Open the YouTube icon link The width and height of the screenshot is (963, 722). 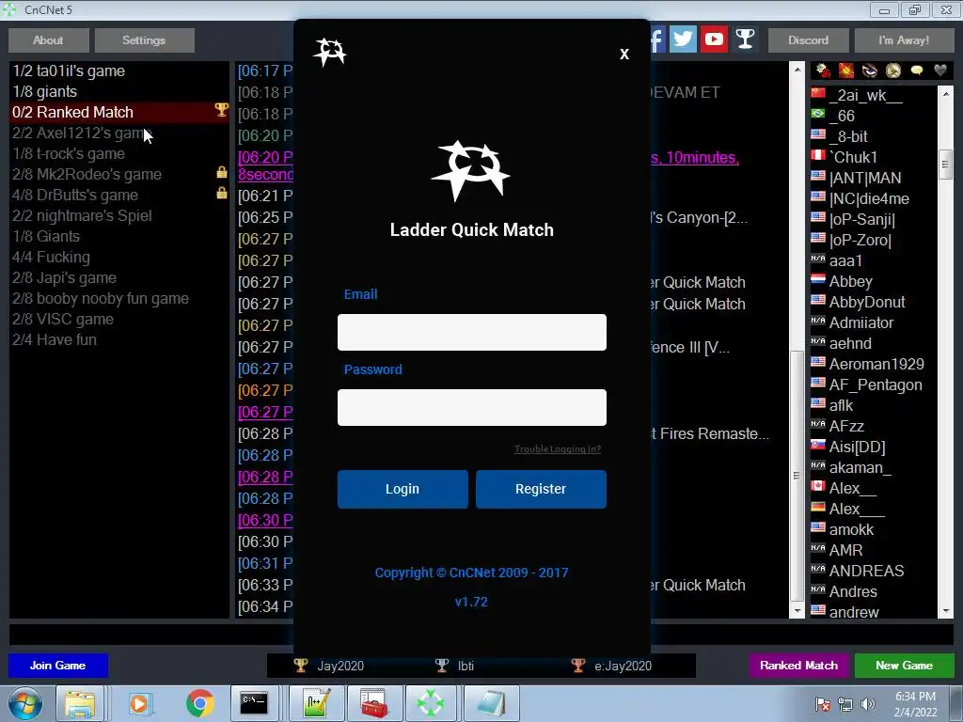pyautogui.click(x=714, y=39)
